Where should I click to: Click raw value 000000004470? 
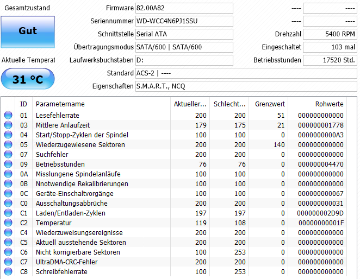321,164
